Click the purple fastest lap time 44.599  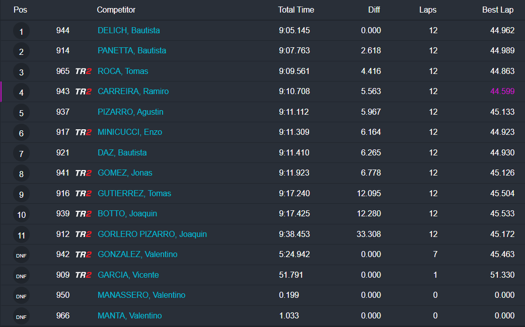point(502,91)
